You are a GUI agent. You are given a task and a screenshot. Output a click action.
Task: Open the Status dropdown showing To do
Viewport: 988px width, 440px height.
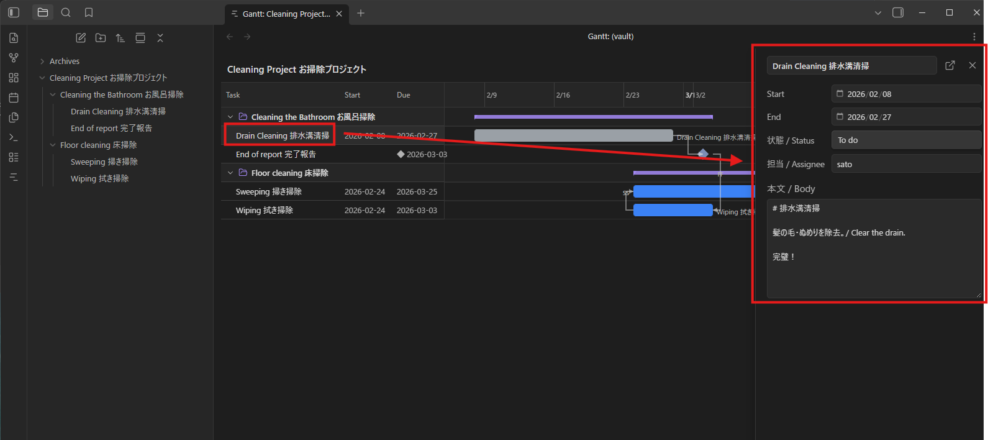point(906,140)
